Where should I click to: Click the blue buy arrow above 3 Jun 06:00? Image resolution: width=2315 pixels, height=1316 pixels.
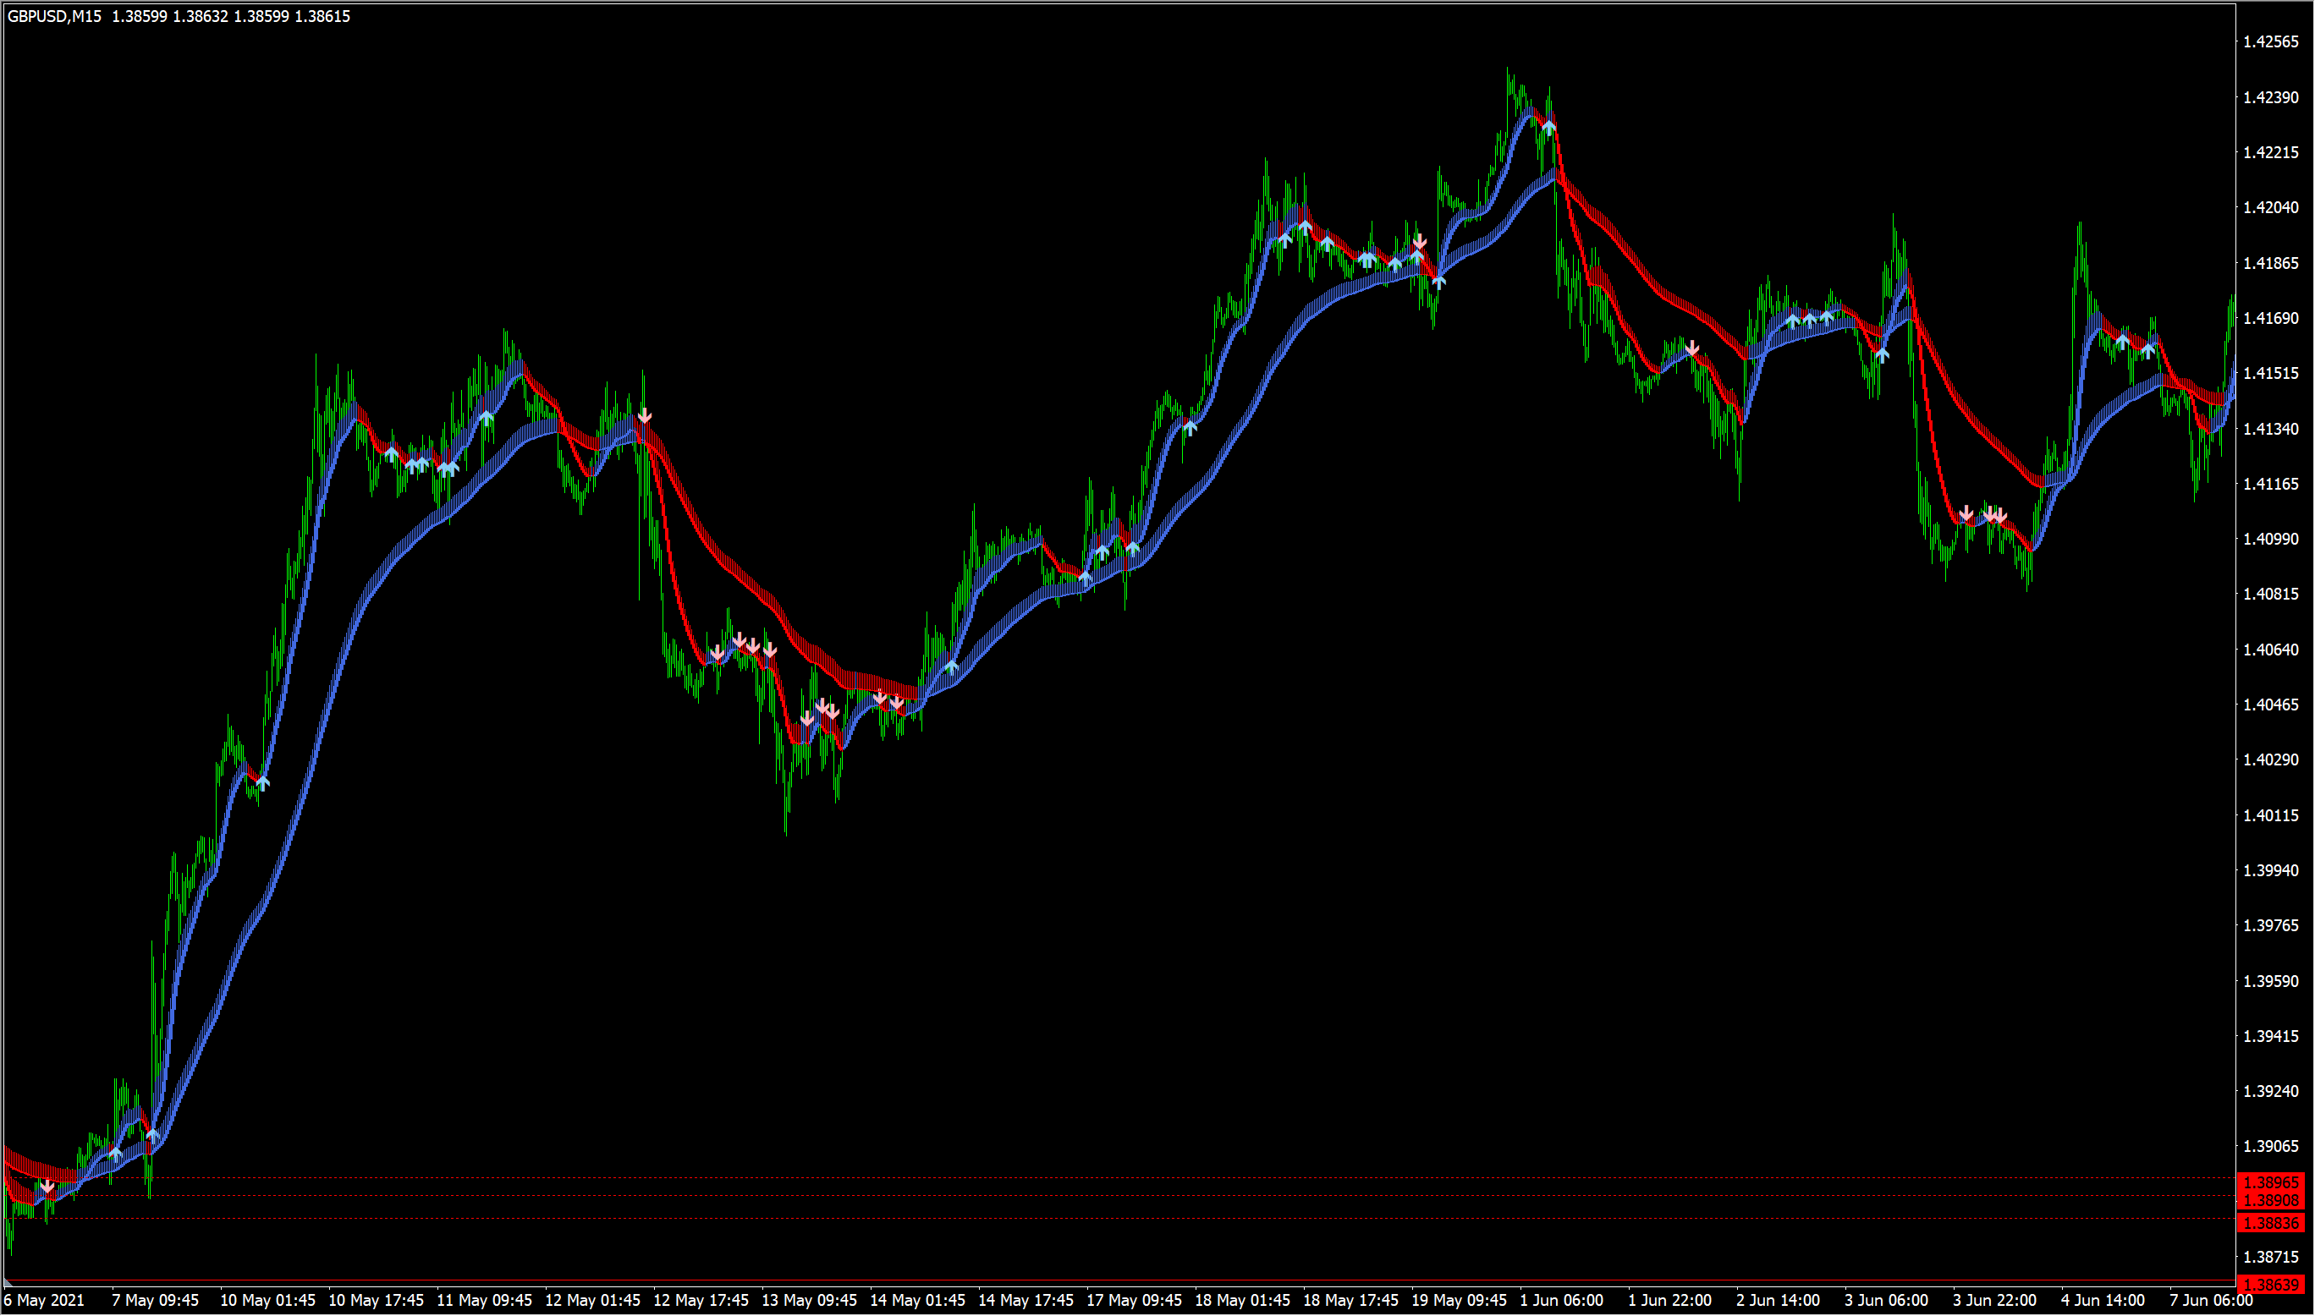[1882, 355]
